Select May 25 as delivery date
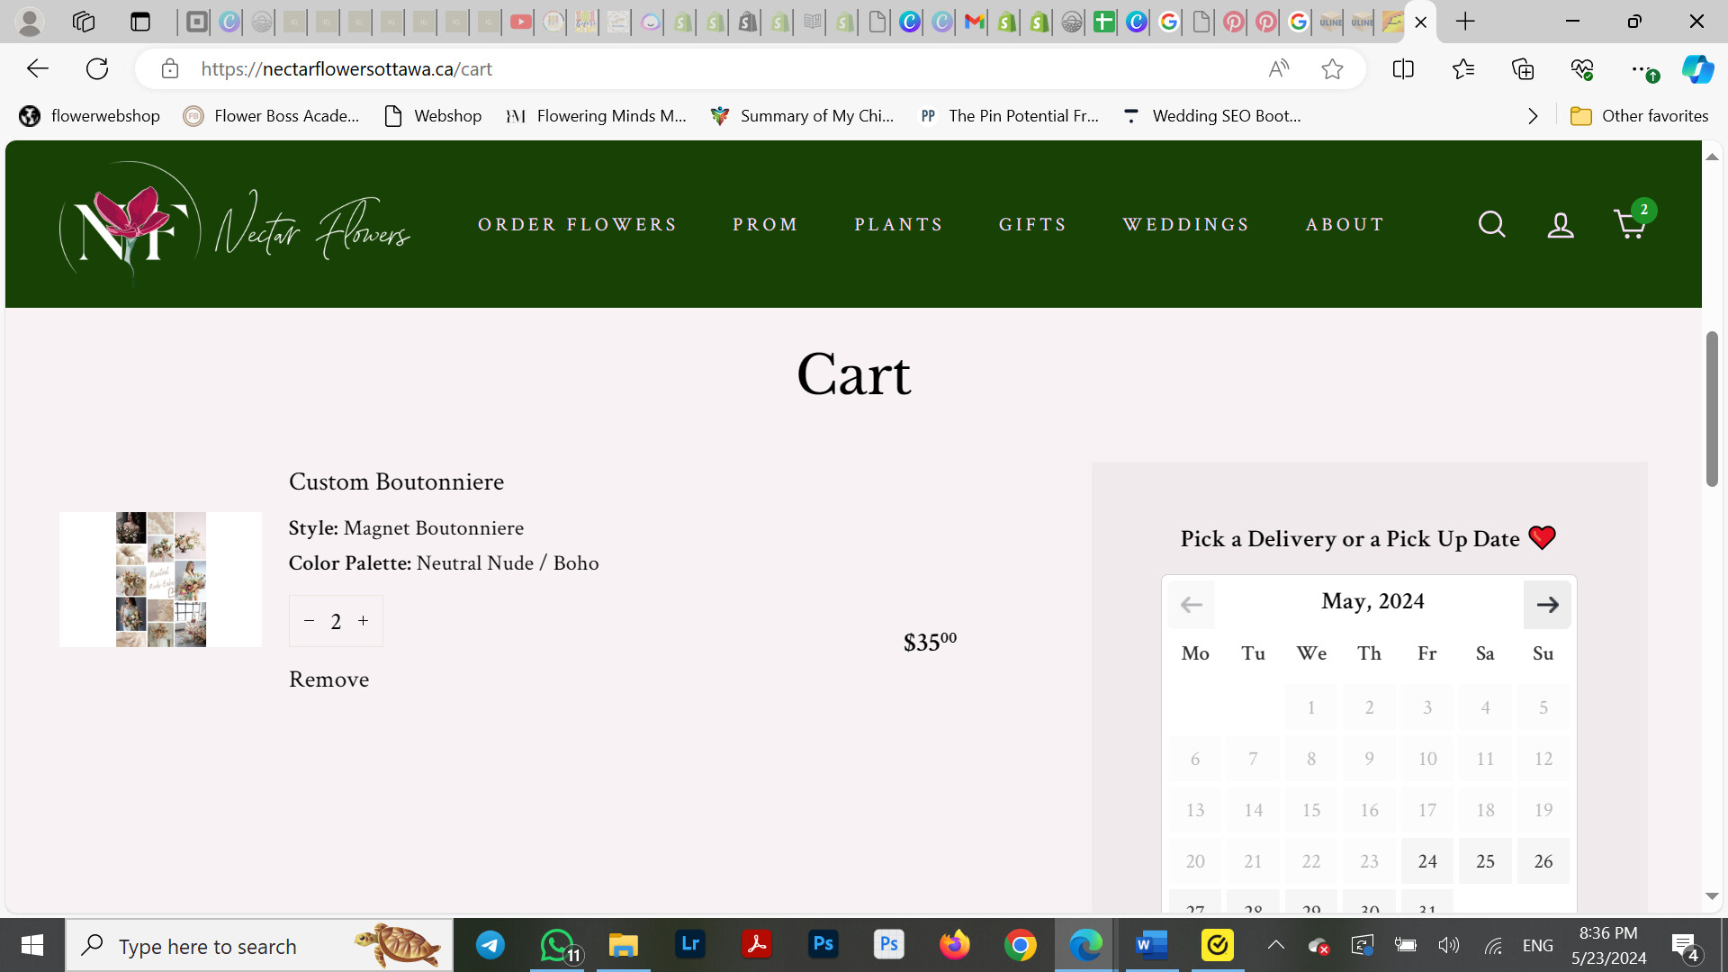The image size is (1728, 972). point(1485,861)
